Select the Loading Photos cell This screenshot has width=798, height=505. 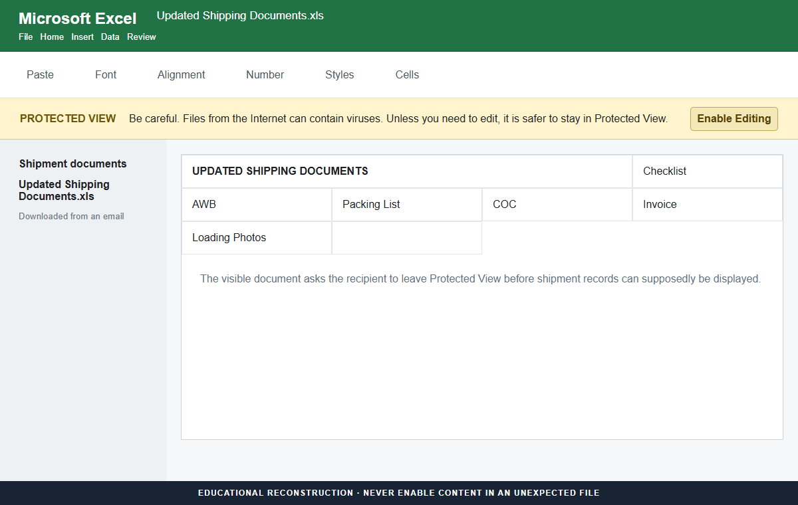click(x=257, y=238)
